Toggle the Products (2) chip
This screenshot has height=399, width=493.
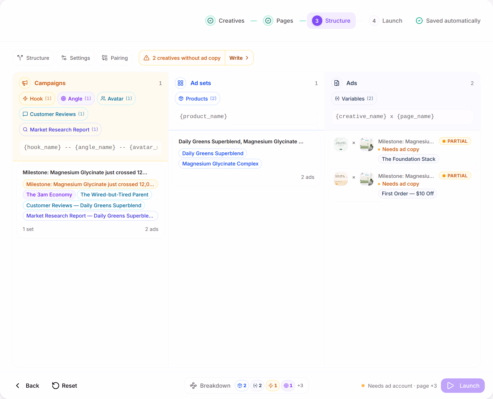click(x=198, y=98)
